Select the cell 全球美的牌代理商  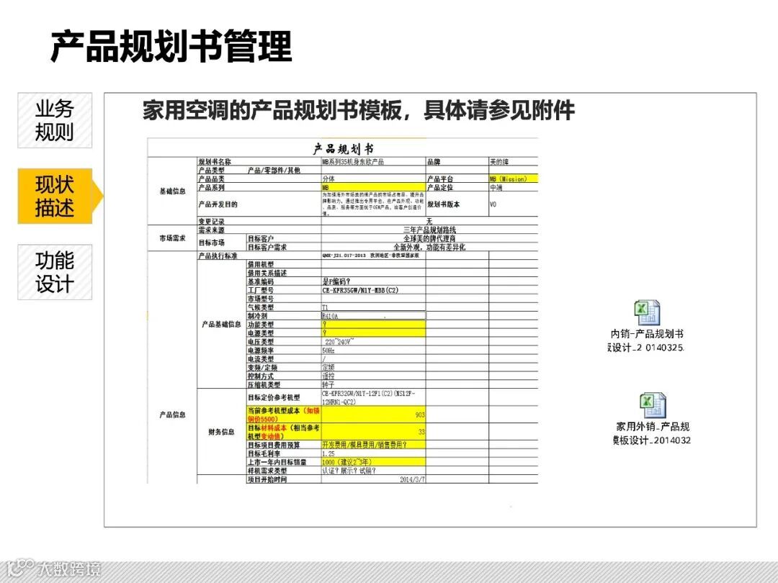[429, 238]
